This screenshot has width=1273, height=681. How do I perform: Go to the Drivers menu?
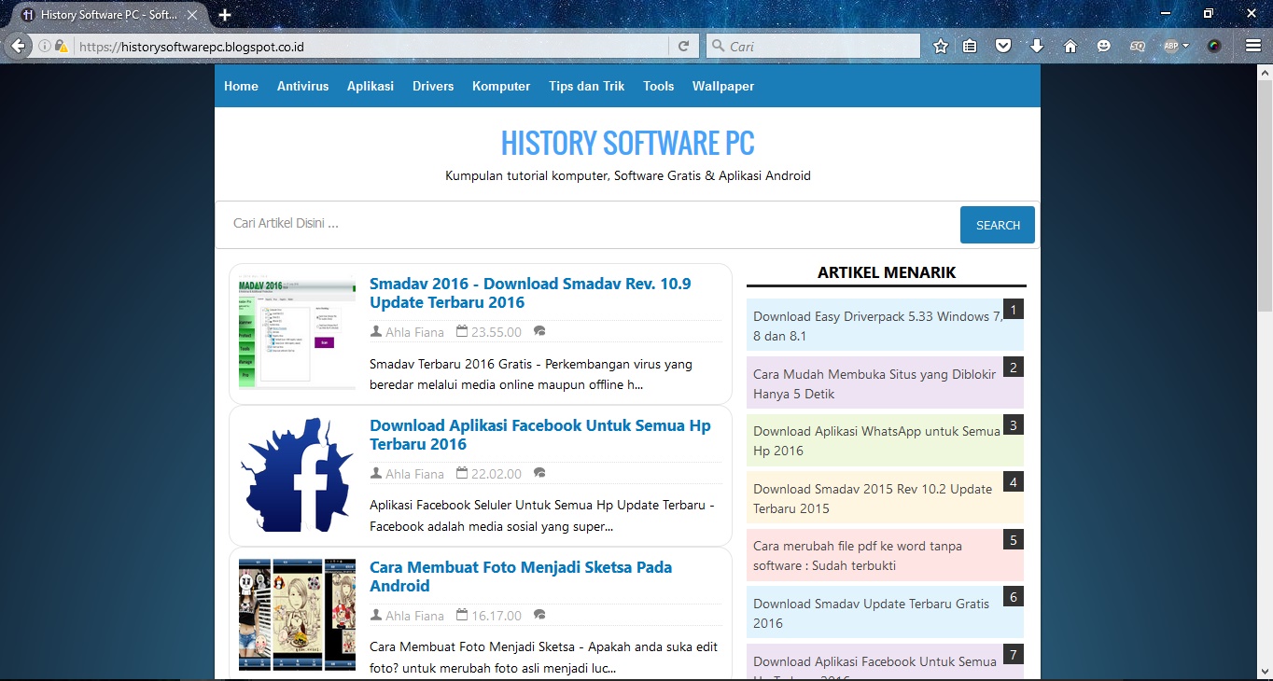click(433, 86)
